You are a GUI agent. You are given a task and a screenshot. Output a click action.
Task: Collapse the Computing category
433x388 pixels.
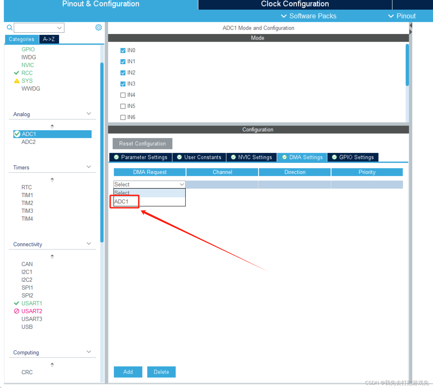(89, 352)
